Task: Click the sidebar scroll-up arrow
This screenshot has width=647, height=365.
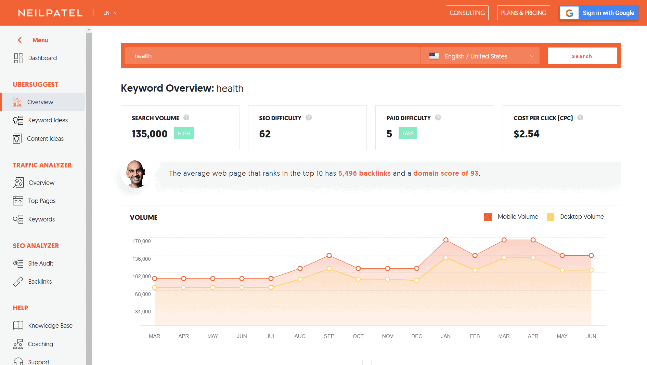Action: pyautogui.click(x=89, y=30)
